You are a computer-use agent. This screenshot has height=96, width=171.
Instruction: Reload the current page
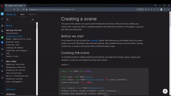coord(14,10)
